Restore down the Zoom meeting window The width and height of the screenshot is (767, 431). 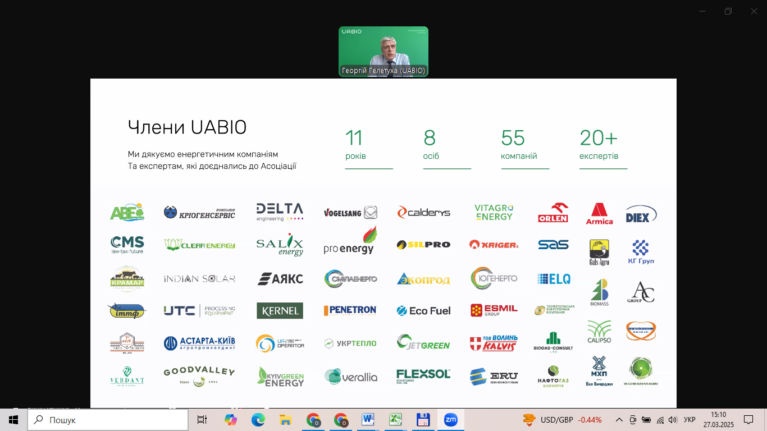[728, 11]
